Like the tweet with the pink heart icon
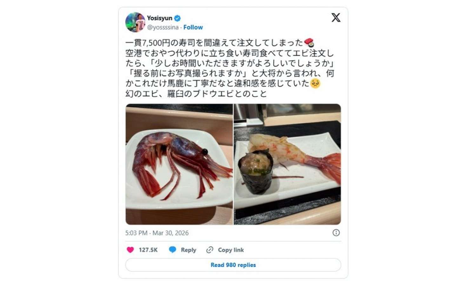This screenshot has width=457, height=281. (130, 250)
